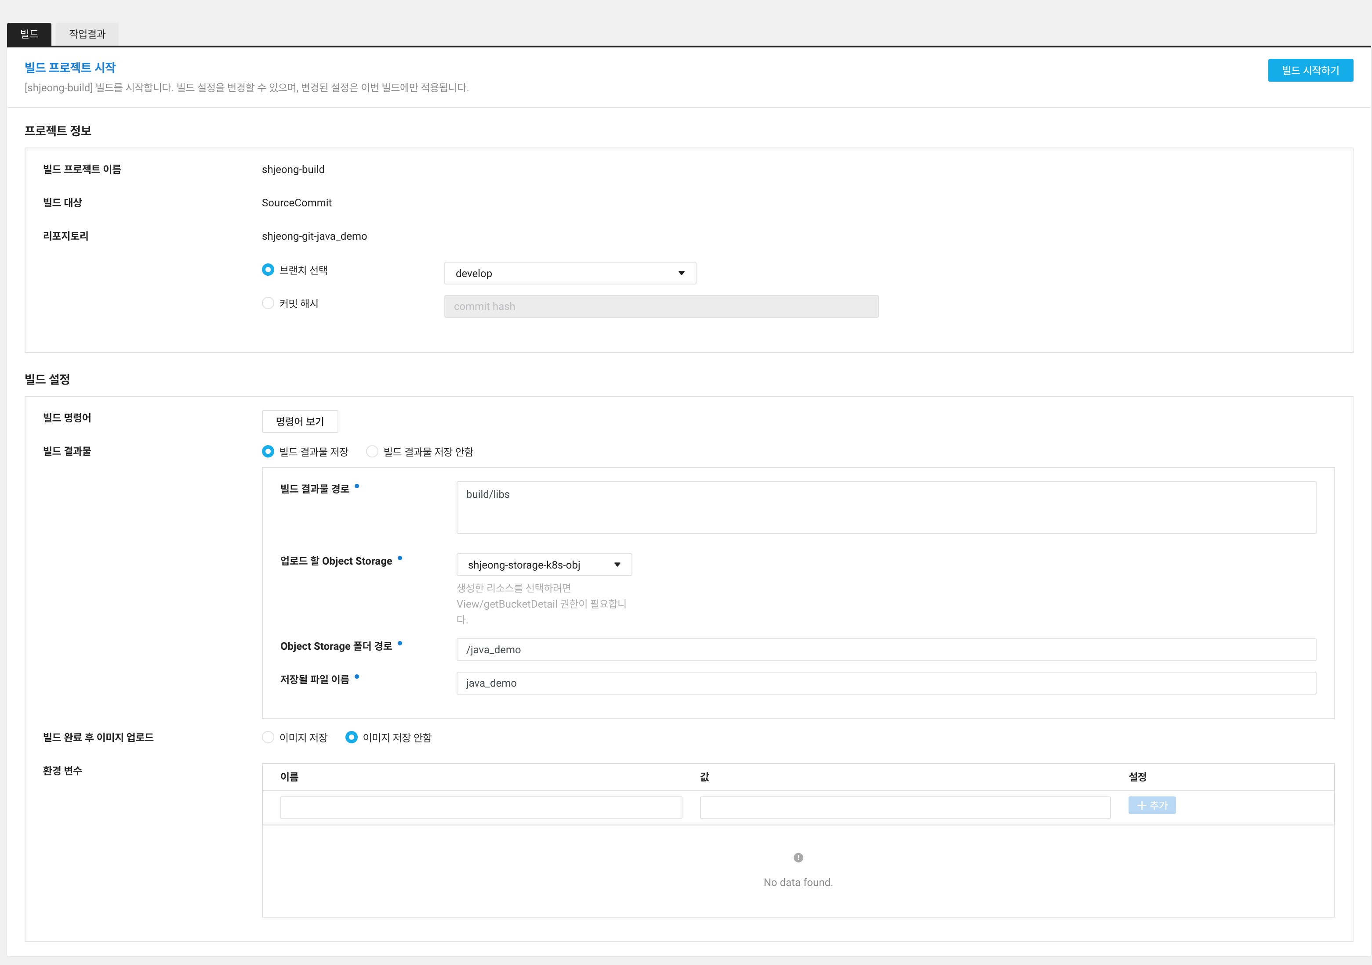Edit the /java_demo folder path field
Screen dimensions: 1372x965
[886, 650]
